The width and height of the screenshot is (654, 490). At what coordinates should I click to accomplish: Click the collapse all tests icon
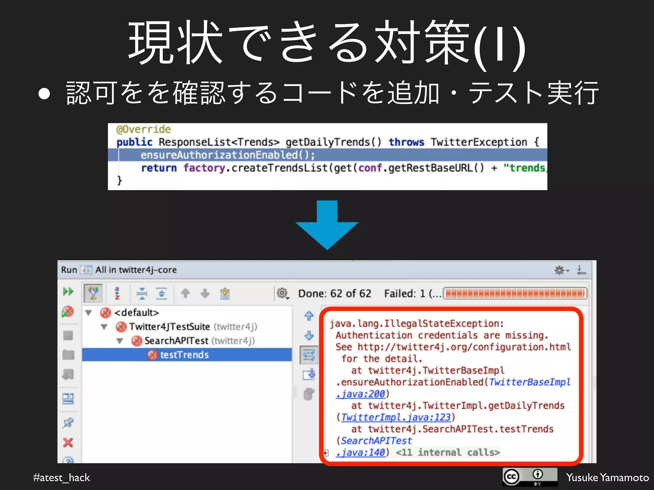(142, 293)
